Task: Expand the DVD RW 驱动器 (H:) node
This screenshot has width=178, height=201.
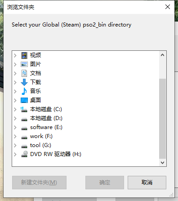Action: click(15, 154)
